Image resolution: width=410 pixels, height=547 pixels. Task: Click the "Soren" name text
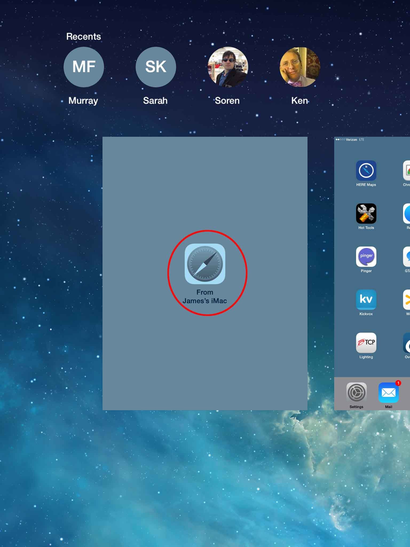[x=227, y=101]
